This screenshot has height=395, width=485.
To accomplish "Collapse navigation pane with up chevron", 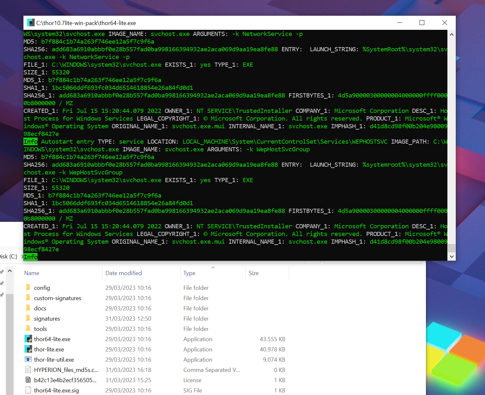I will pyautogui.click(x=10, y=271).
